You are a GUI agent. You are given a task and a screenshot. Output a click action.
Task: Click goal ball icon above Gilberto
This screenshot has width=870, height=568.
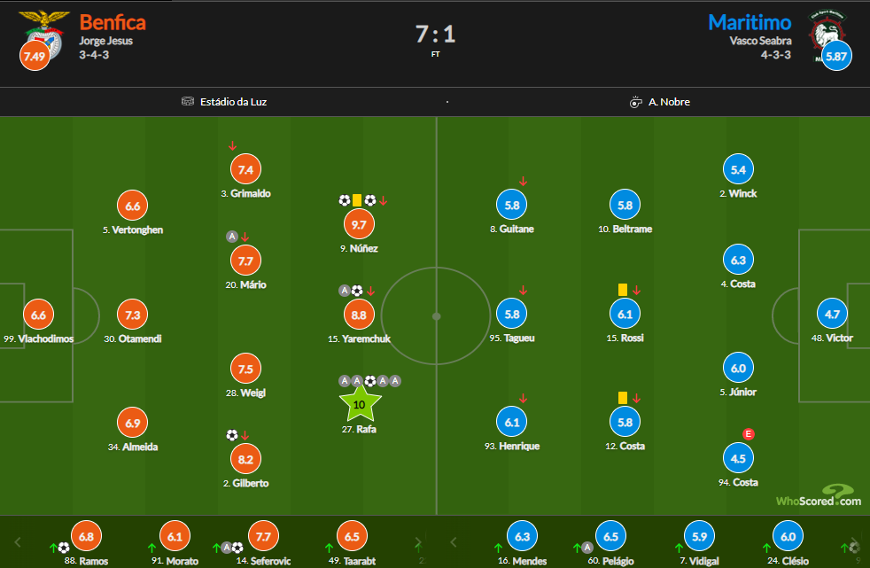tap(232, 435)
